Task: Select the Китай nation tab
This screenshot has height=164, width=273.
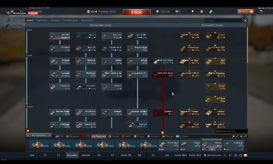Action: point(126,136)
